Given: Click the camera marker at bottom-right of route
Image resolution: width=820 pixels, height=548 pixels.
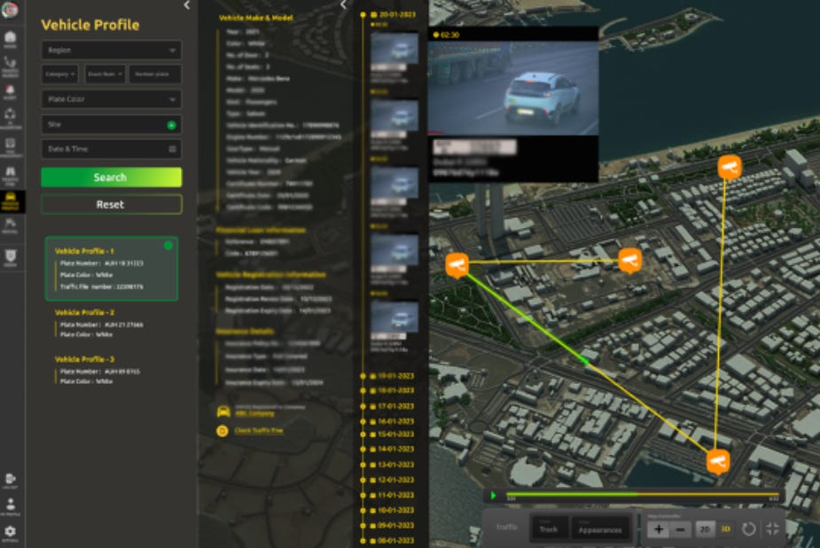Looking at the screenshot, I should (x=718, y=462).
